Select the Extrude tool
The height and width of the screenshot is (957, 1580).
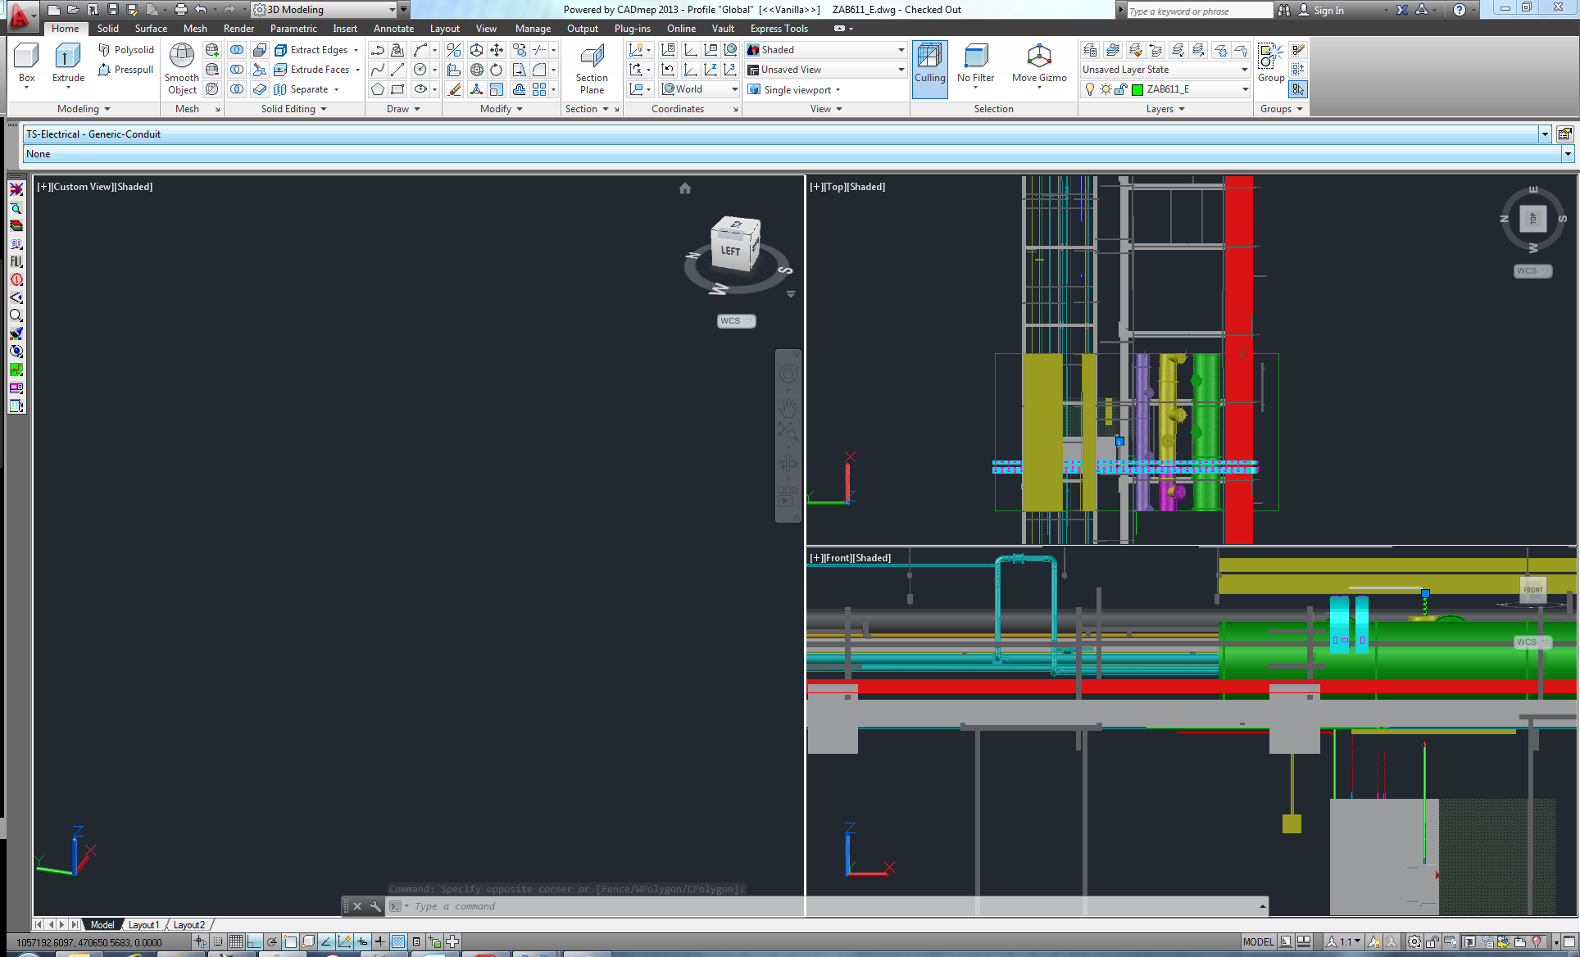[68, 64]
